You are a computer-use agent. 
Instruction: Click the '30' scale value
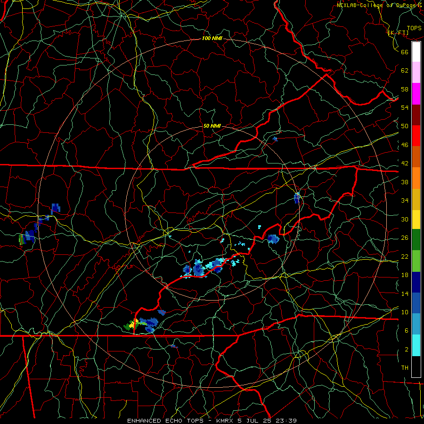pos(405,219)
